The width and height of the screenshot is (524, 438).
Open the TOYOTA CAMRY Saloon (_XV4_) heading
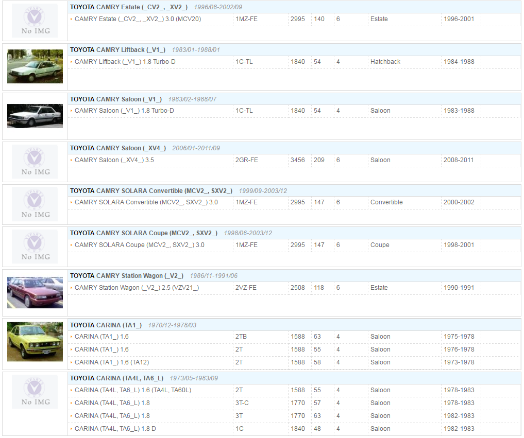[117, 148]
